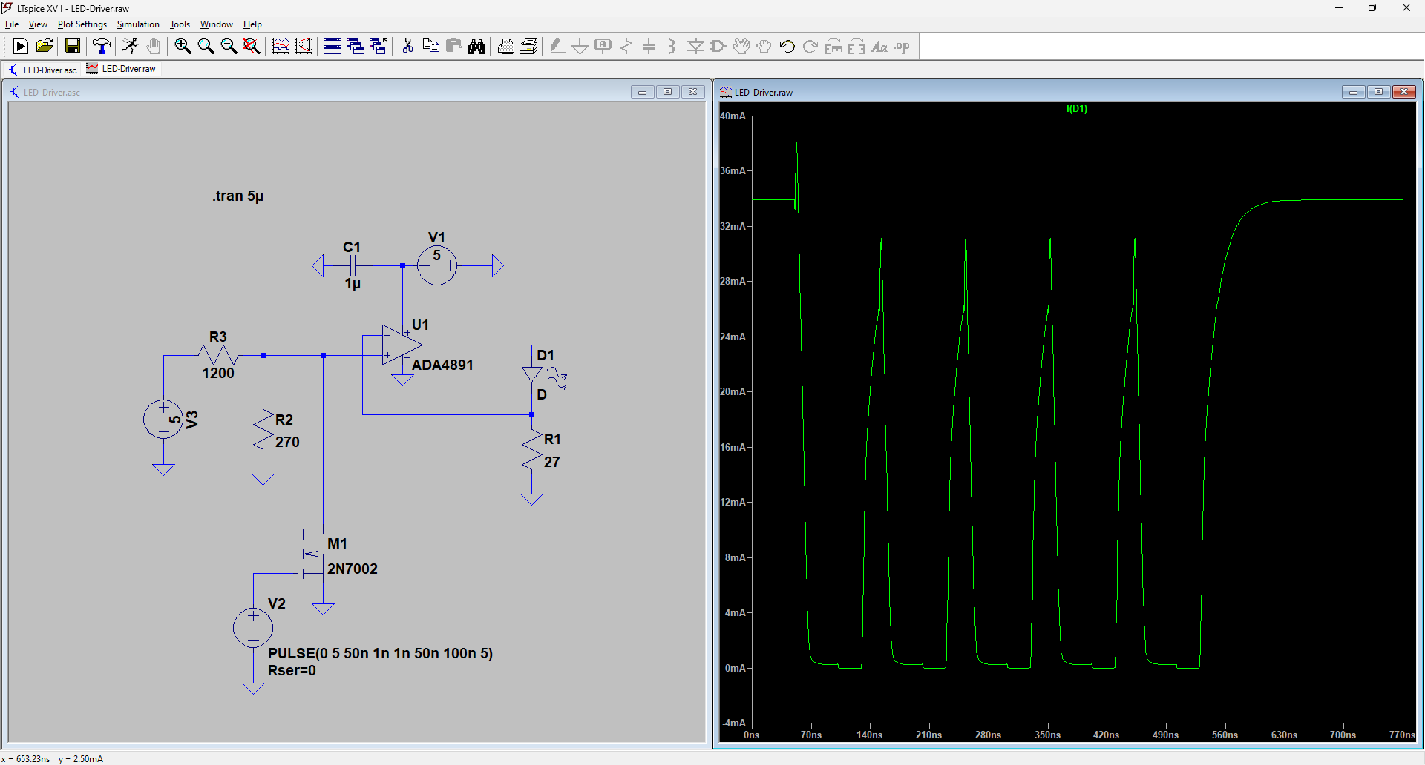This screenshot has height=765, width=1425.
Task: Minimize the LED-Driver.raw child window
Action: 1353,92
